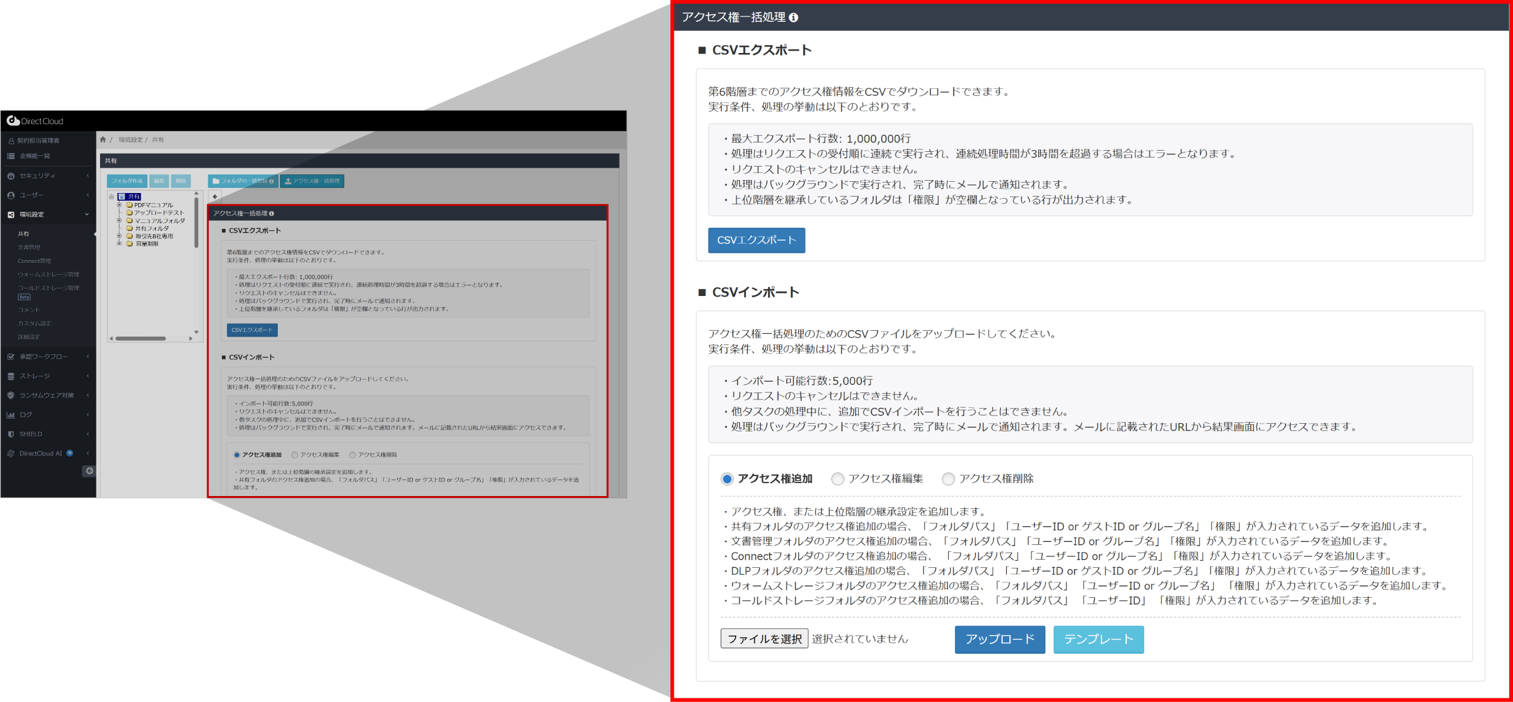This screenshot has height=702, width=1513.
Task: Select the アクセス権削除 radio button
Action: (x=948, y=478)
